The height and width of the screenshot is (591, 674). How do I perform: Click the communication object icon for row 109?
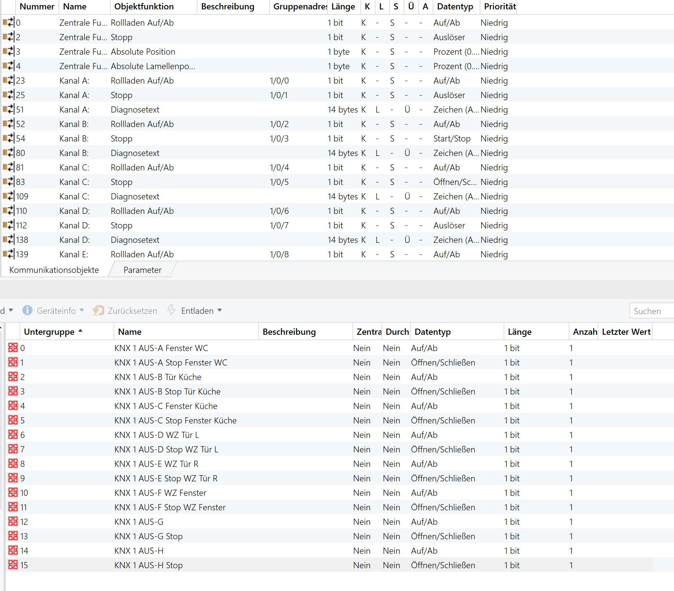pyautogui.click(x=8, y=196)
